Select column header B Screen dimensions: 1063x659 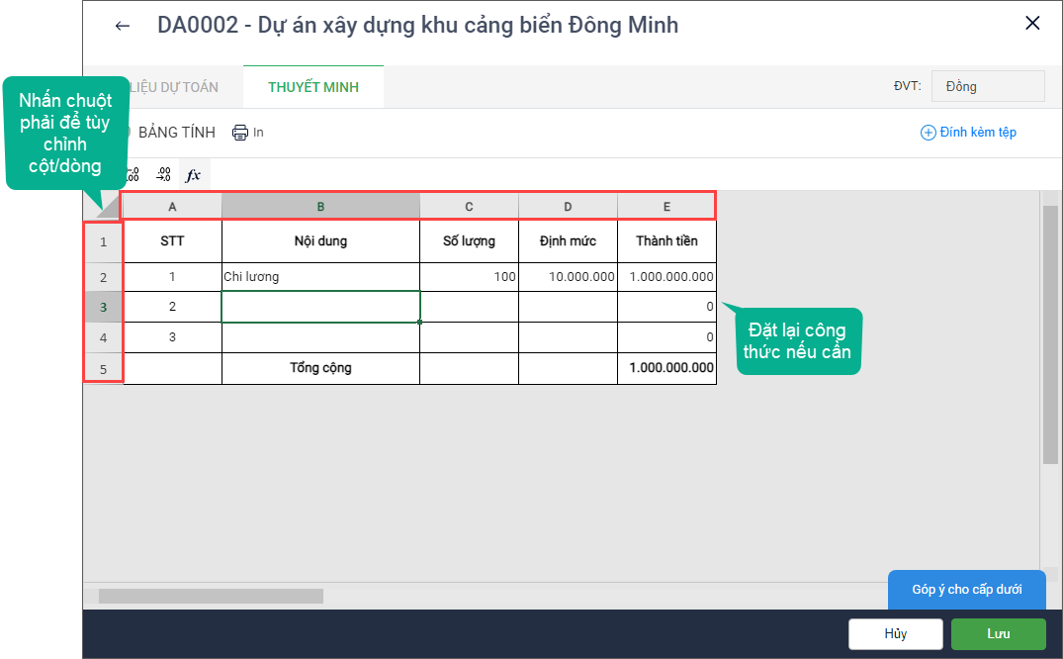(x=320, y=206)
